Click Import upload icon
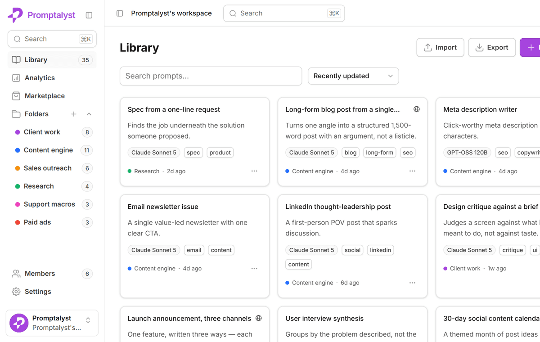 tap(428, 47)
